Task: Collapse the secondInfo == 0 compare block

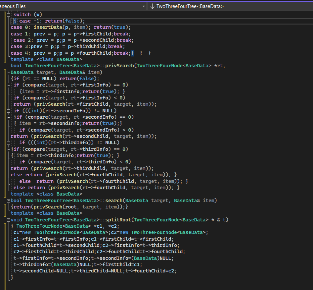Action: (x=8, y=117)
